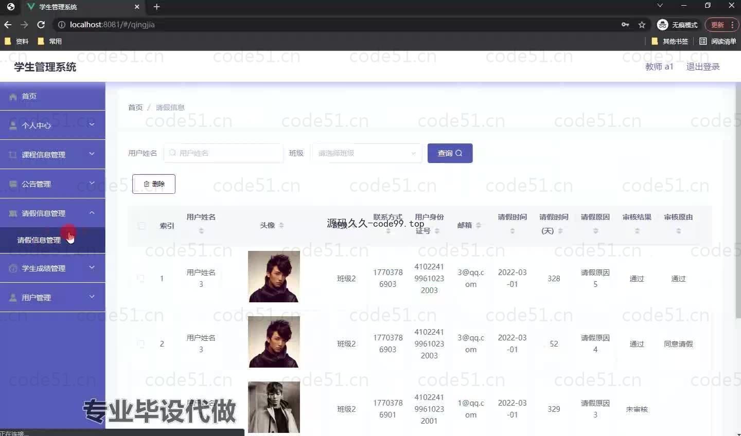
Task: Sort table by 用户身份证号 column arrows
Action: [x=436, y=231]
